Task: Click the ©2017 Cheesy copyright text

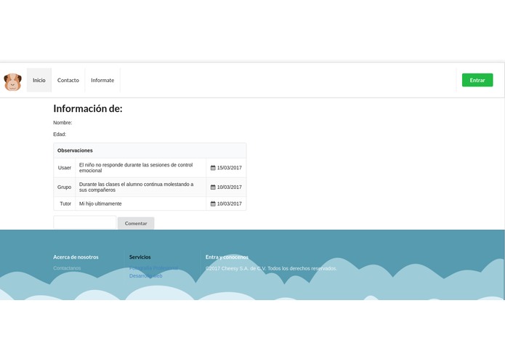Action: point(271,268)
